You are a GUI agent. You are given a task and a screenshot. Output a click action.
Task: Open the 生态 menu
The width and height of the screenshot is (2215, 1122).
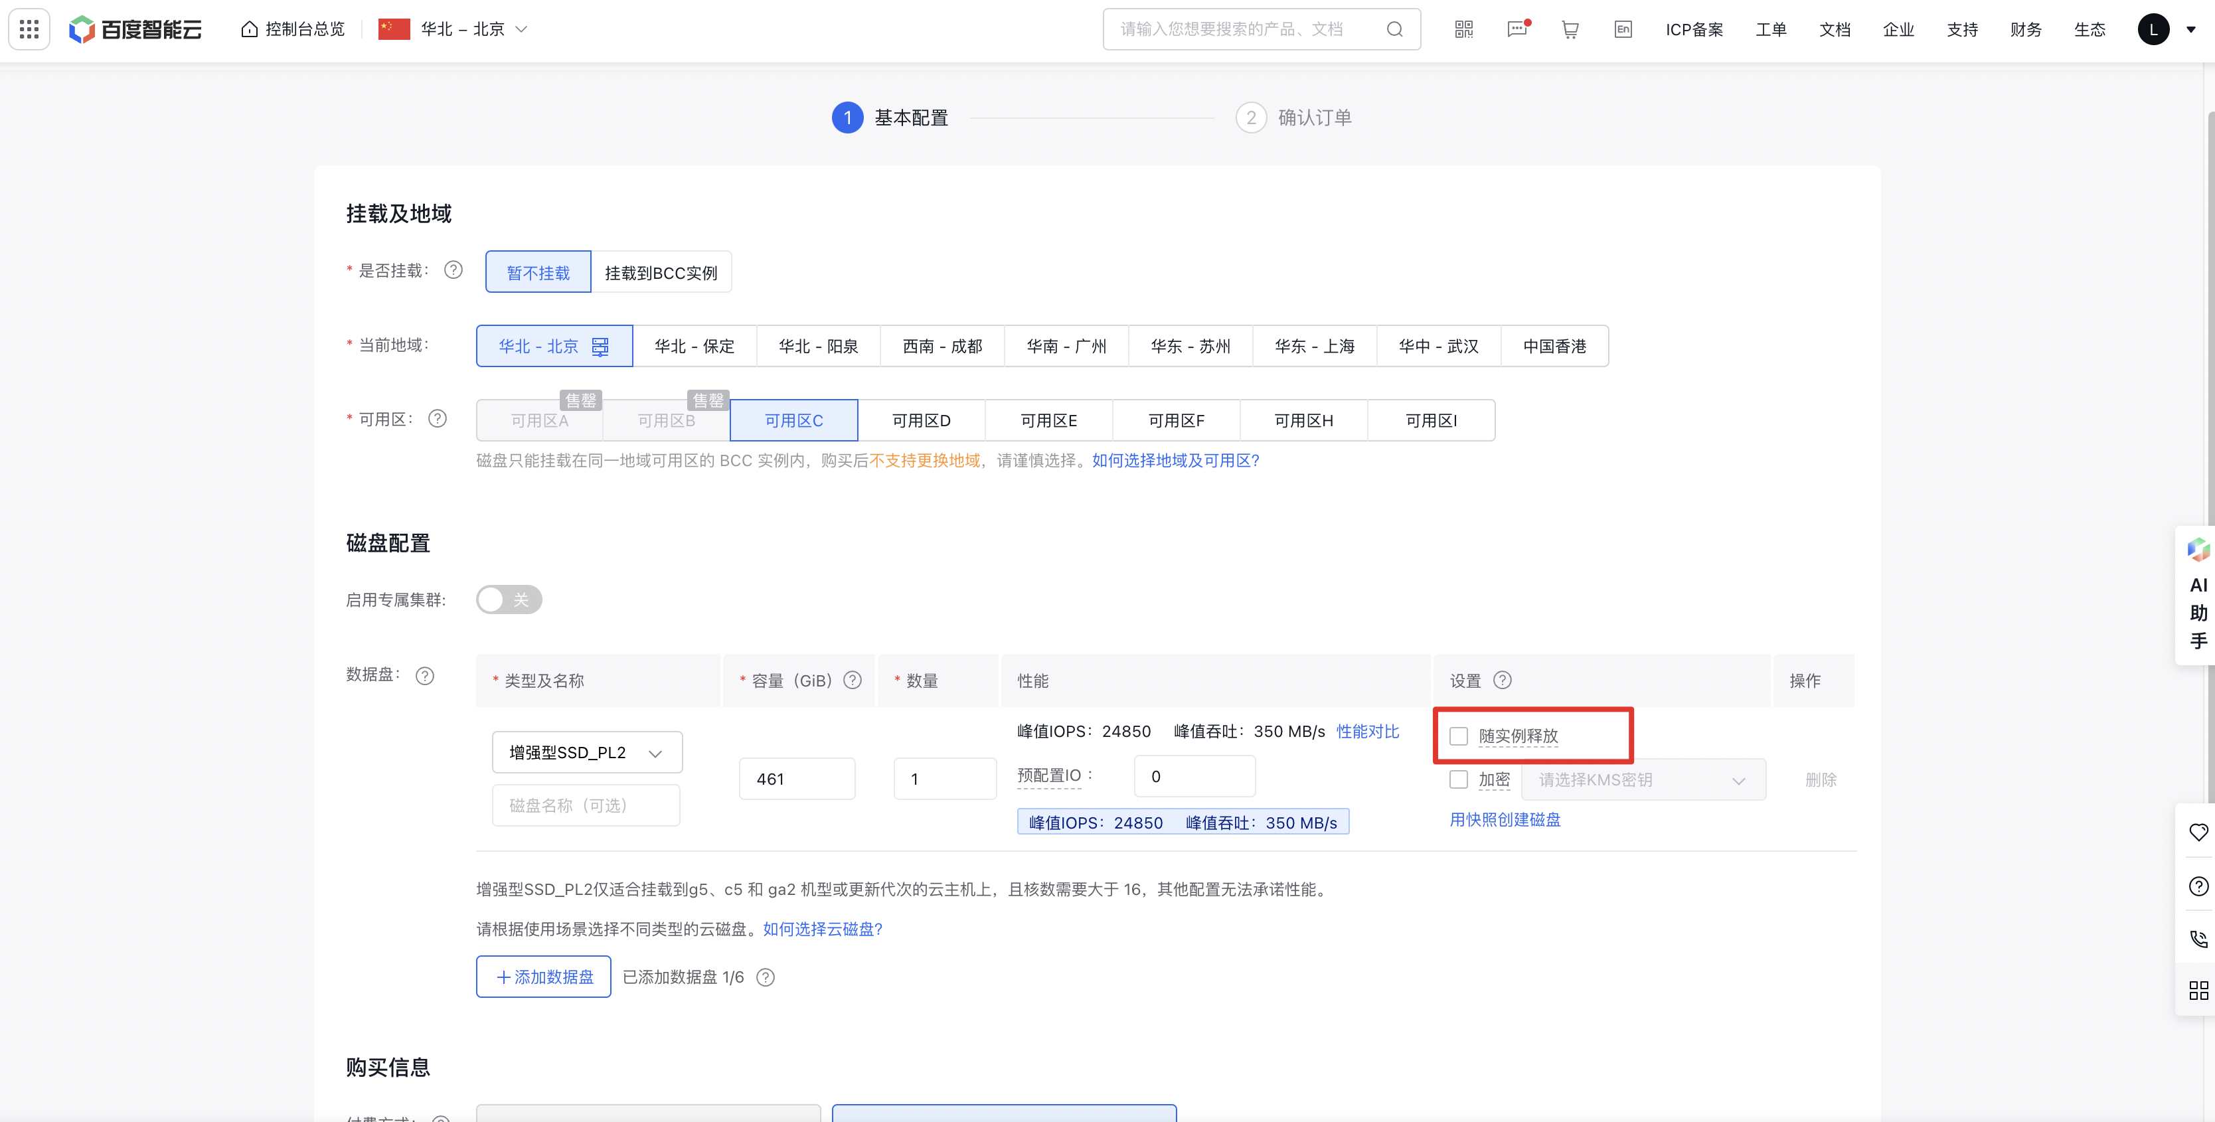pyautogui.click(x=2090, y=29)
